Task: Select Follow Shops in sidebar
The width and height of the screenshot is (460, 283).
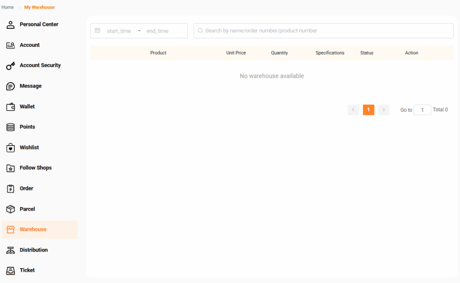Action: (35, 168)
